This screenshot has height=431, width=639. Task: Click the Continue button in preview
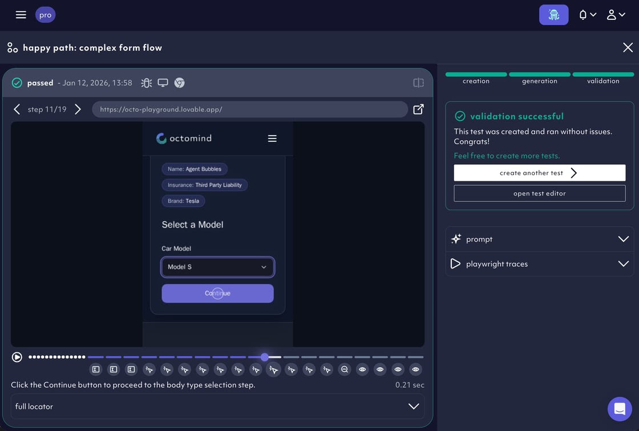tap(217, 293)
